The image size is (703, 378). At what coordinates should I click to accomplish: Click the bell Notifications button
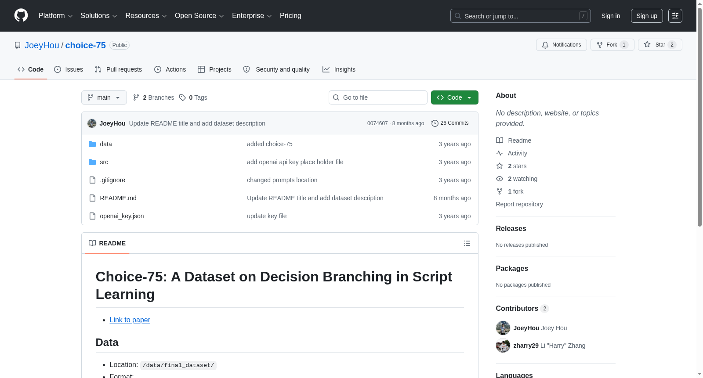[561, 45]
